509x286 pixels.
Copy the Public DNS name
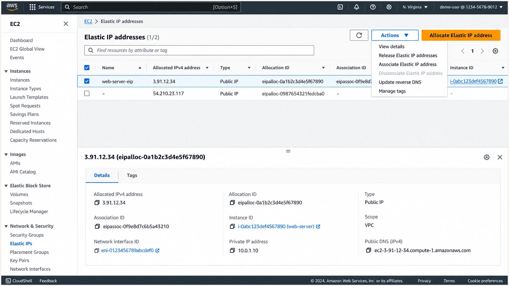click(368, 250)
